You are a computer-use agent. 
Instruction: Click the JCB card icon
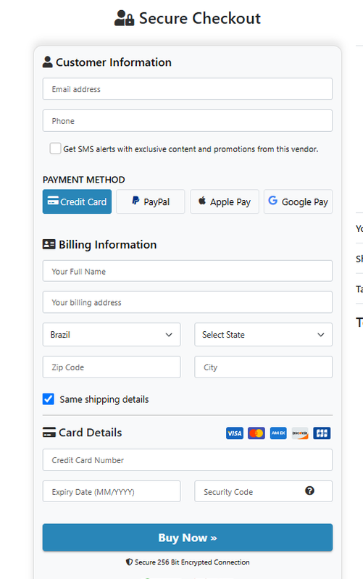point(322,433)
